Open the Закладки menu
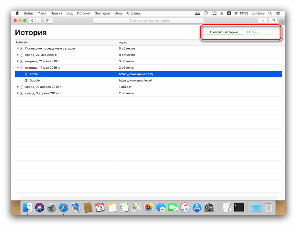Image resolution: width=296 pixels, height=226 pixels. 102,13
